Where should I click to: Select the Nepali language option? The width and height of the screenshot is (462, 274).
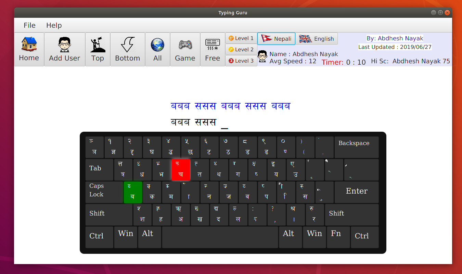276,38
